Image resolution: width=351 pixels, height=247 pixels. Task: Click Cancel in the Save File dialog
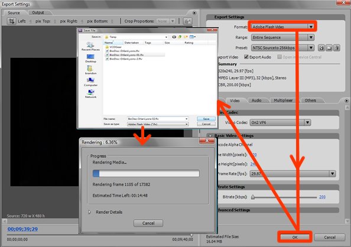206,124
